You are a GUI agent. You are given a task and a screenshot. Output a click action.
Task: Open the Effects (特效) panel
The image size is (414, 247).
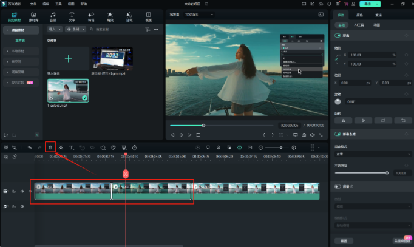click(109, 16)
